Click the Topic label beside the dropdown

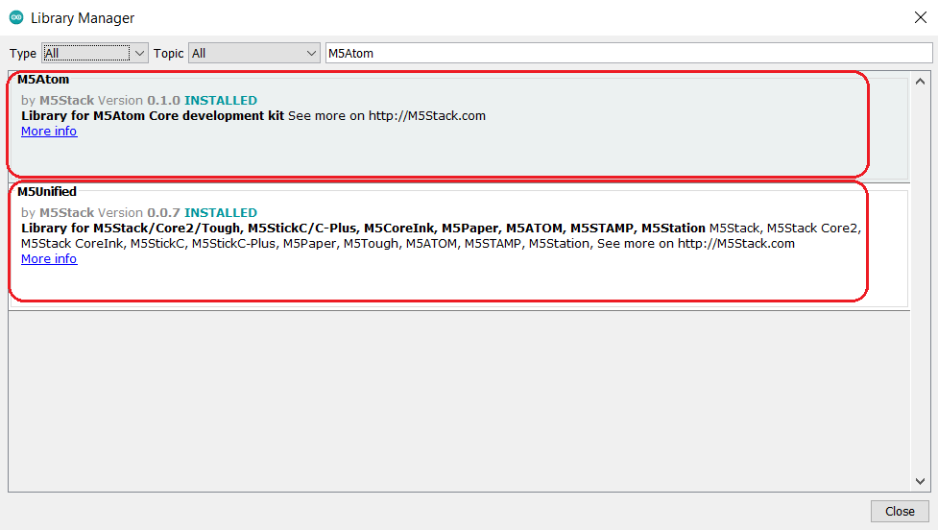click(x=168, y=54)
